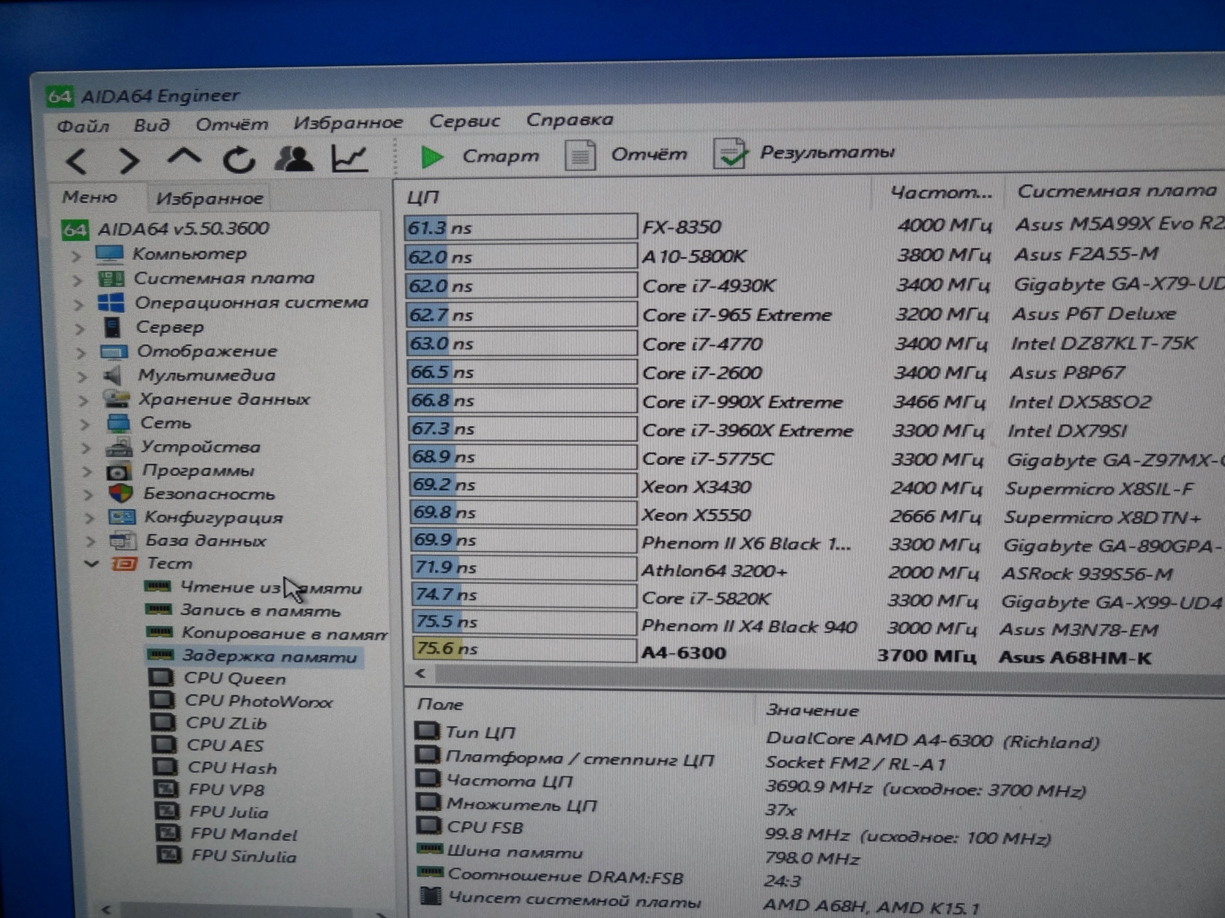Open the user manager people icon

click(x=293, y=159)
